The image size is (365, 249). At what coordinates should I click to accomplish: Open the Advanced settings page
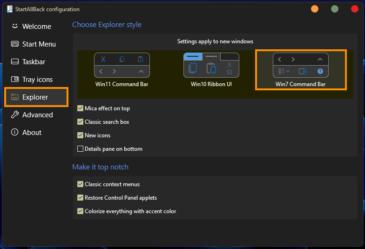[x=36, y=114]
